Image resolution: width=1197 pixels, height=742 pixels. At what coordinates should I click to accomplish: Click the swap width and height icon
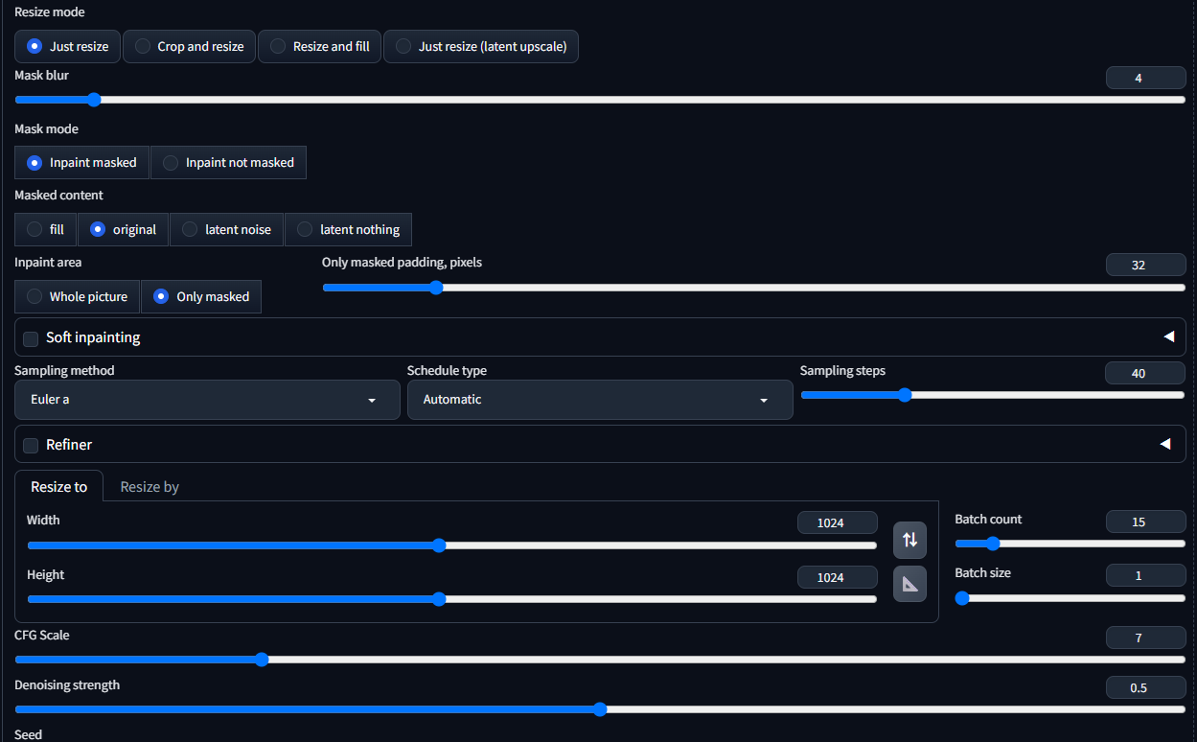coord(909,540)
